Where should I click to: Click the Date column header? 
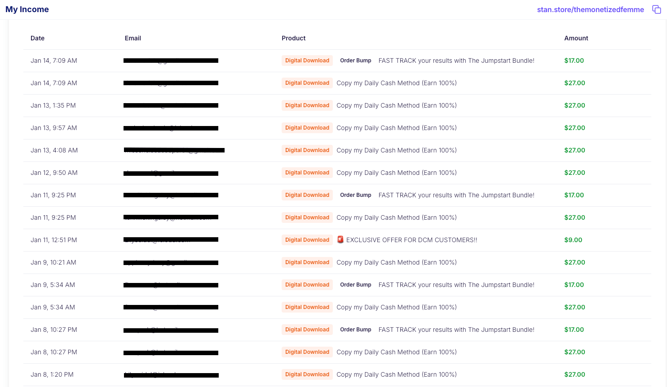pos(37,38)
